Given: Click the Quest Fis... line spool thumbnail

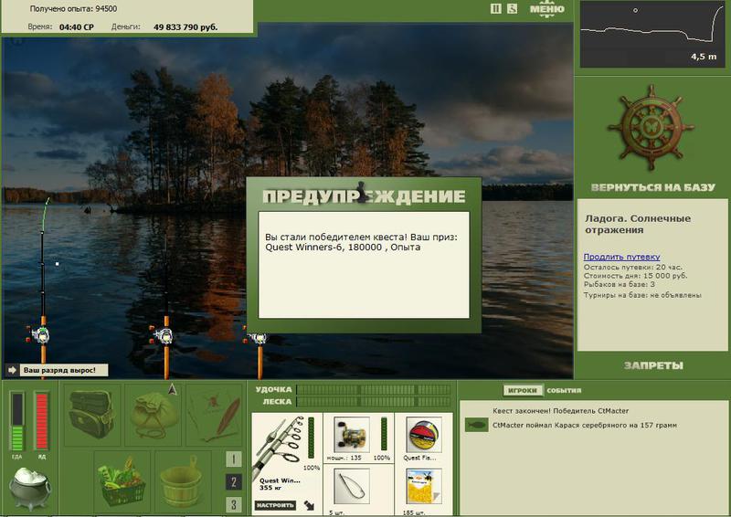Looking at the screenshot, I should click(x=424, y=435).
